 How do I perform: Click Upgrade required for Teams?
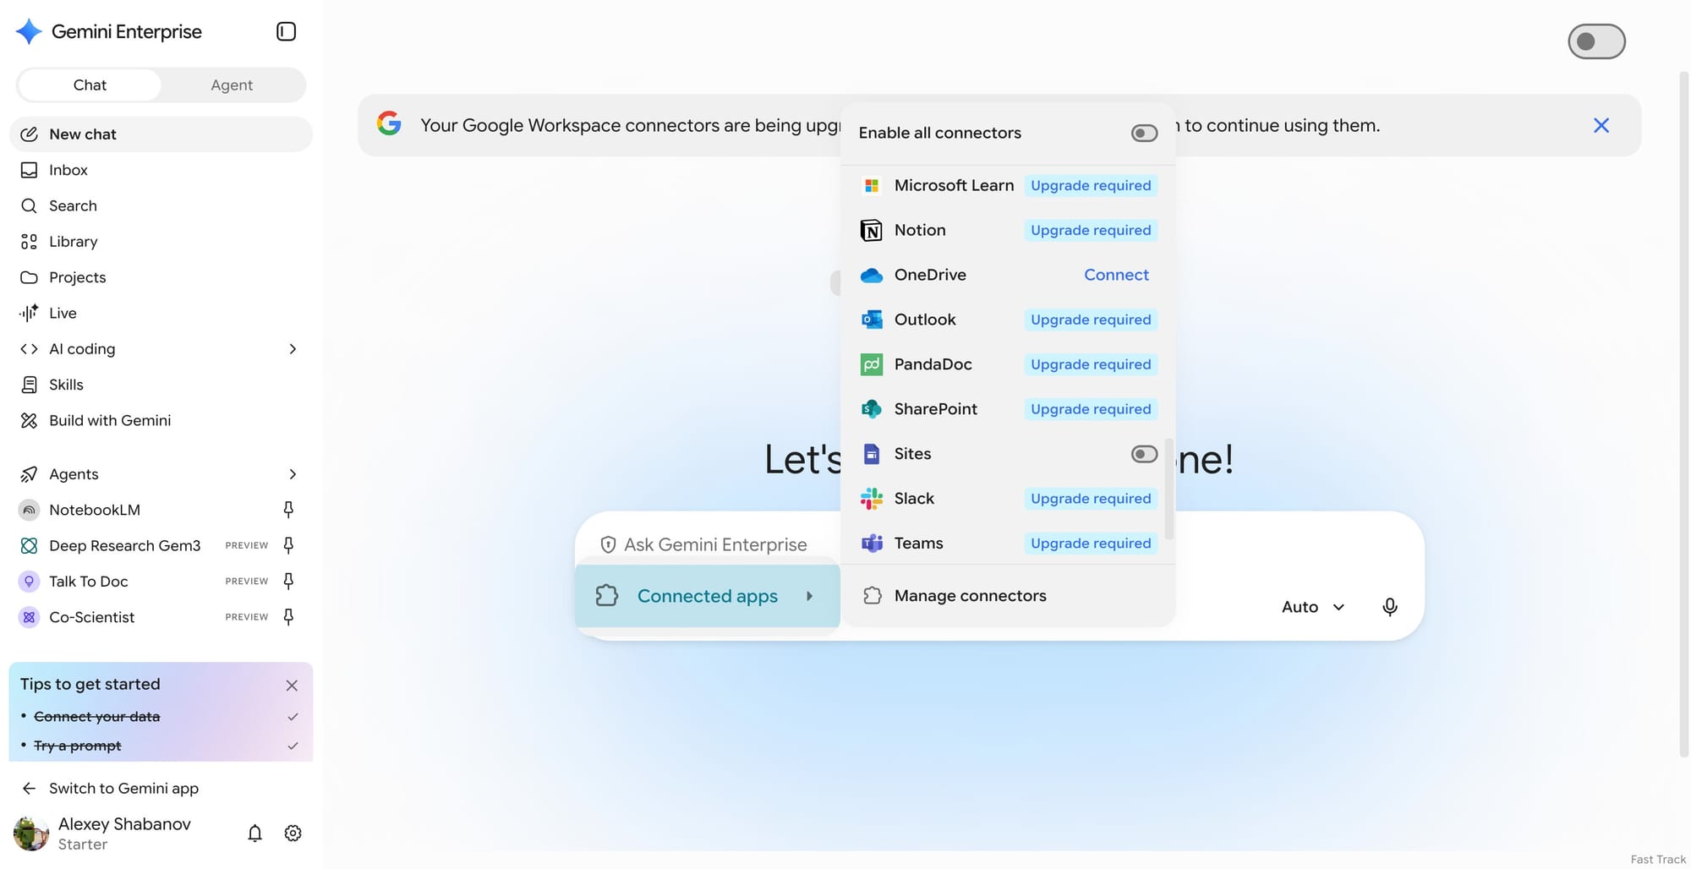pos(1091,544)
